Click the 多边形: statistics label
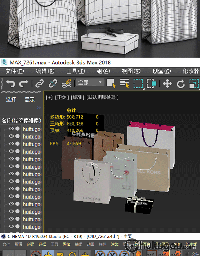 point(57,117)
